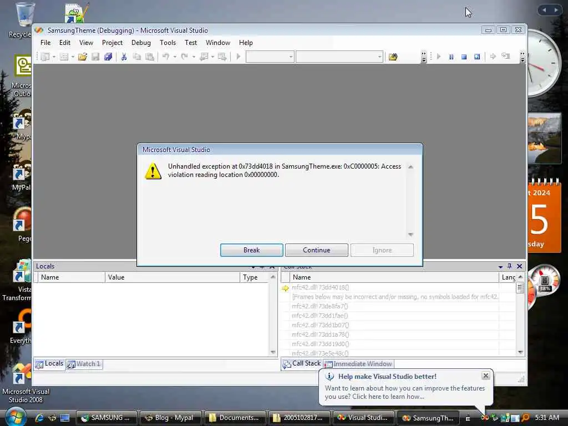Click the Navigate Forward icon
Image resolution: width=568 pixels, height=426 pixels.
[x=222, y=57]
